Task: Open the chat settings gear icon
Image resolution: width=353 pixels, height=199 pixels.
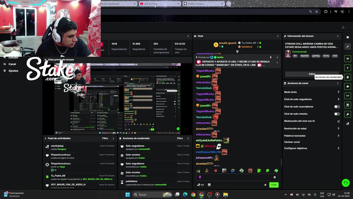Action: tap(265, 185)
